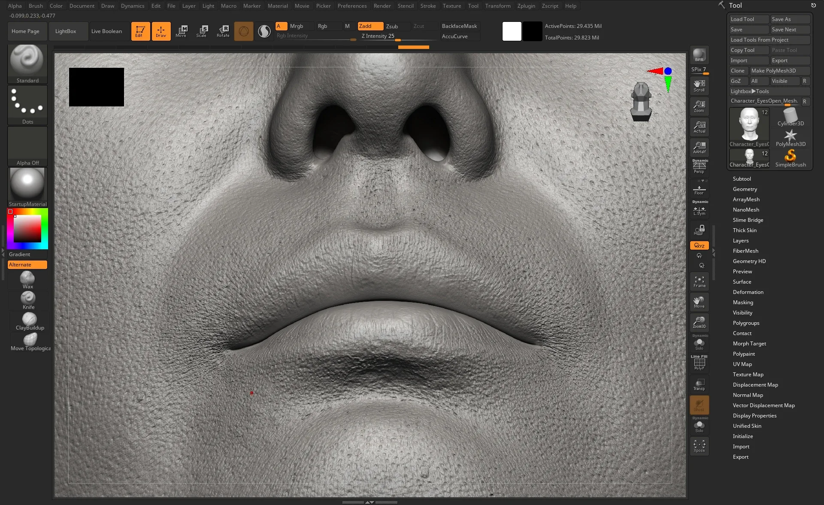Image resolution: width=824 pixels, height=505 pixels.
Task: Toggle Dynamic Persp in the right shelf
Action: tap(699, 166)
